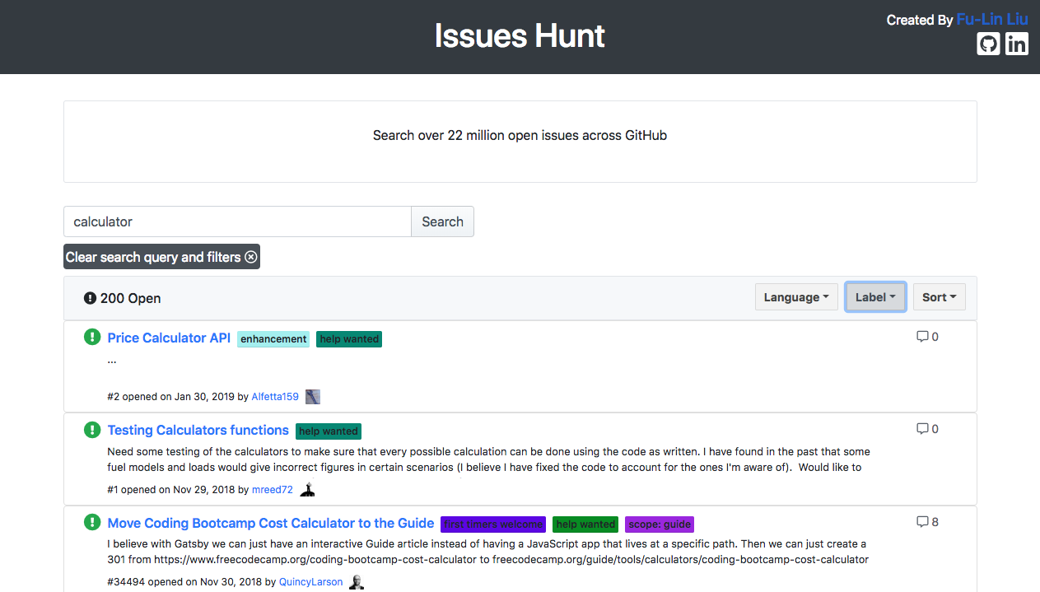Click the green open-issue icon beside Price Calculator API

91,338
